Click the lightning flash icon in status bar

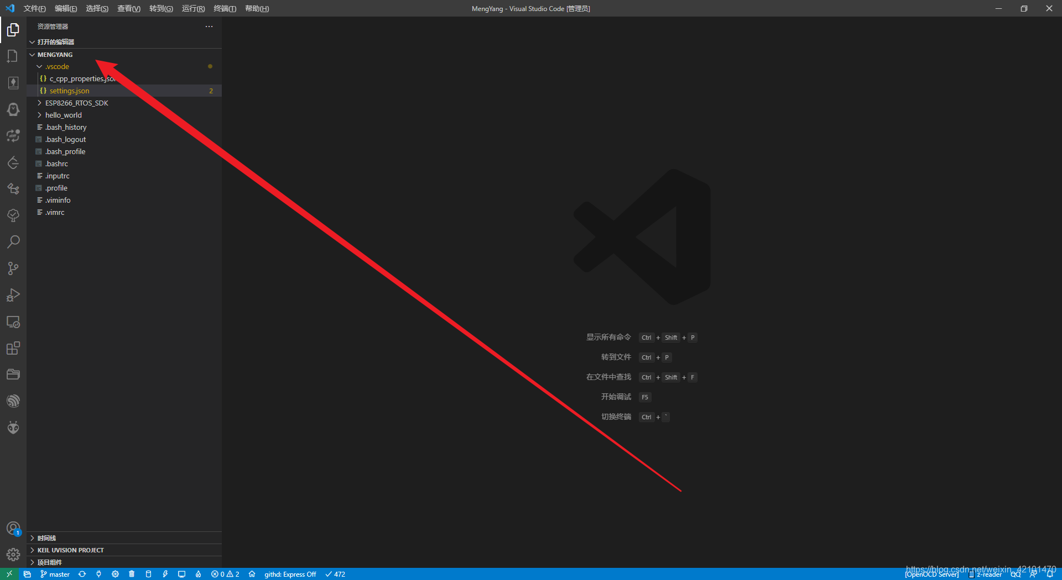click(x=165, y=574)
